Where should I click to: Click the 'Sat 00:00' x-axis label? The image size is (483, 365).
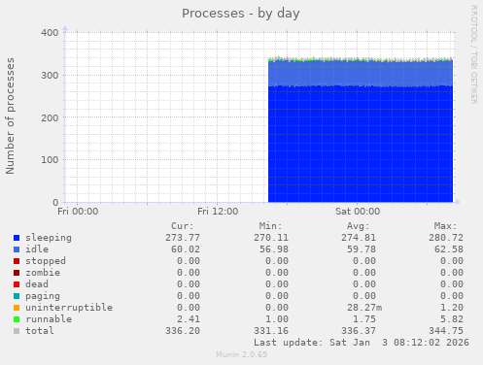[x=358, y=212]
